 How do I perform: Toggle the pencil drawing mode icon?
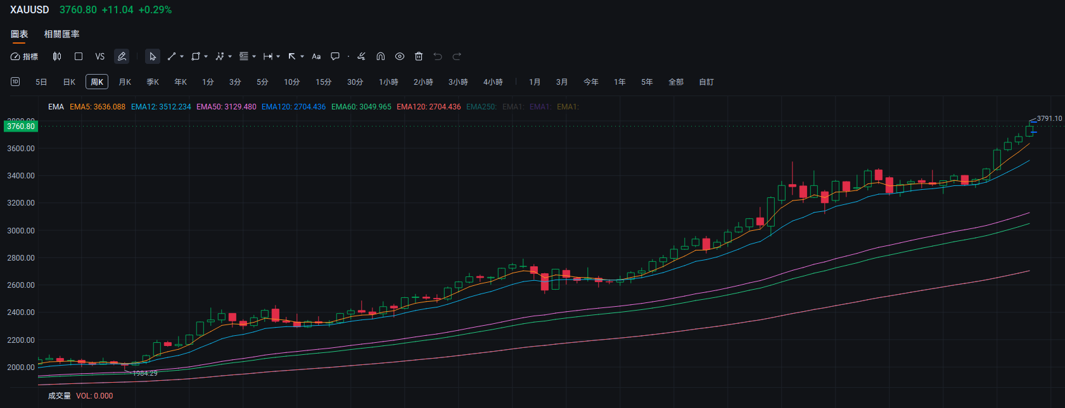[x=122, y=56]
